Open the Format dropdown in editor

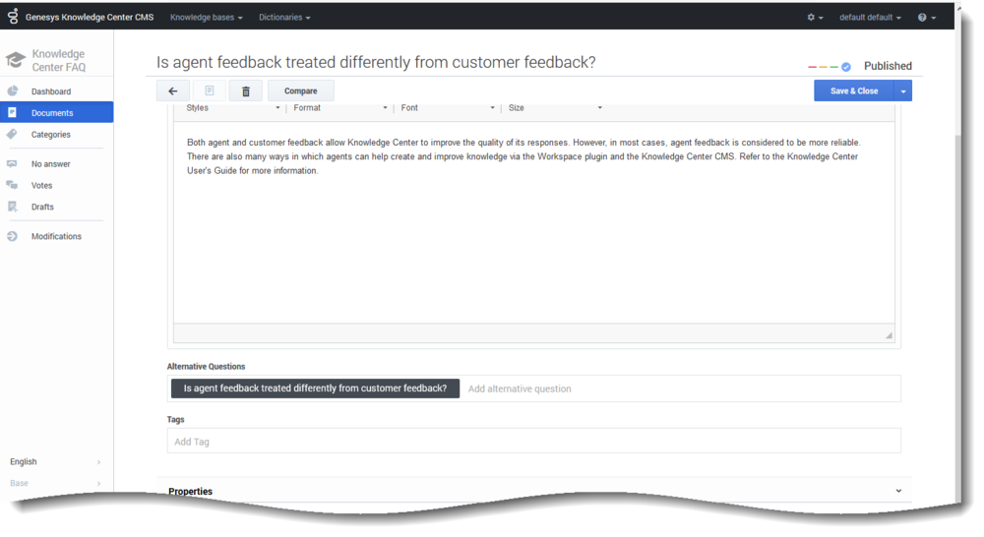[340, 108]
